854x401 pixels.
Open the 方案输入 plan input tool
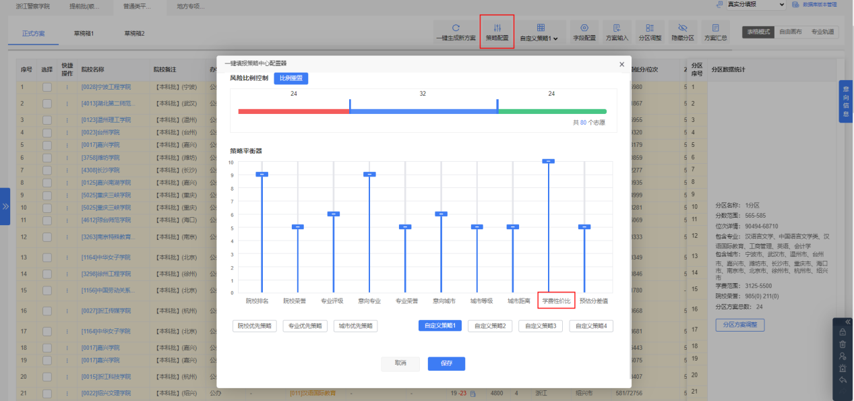pyautogui.click(x=617, y=27)
